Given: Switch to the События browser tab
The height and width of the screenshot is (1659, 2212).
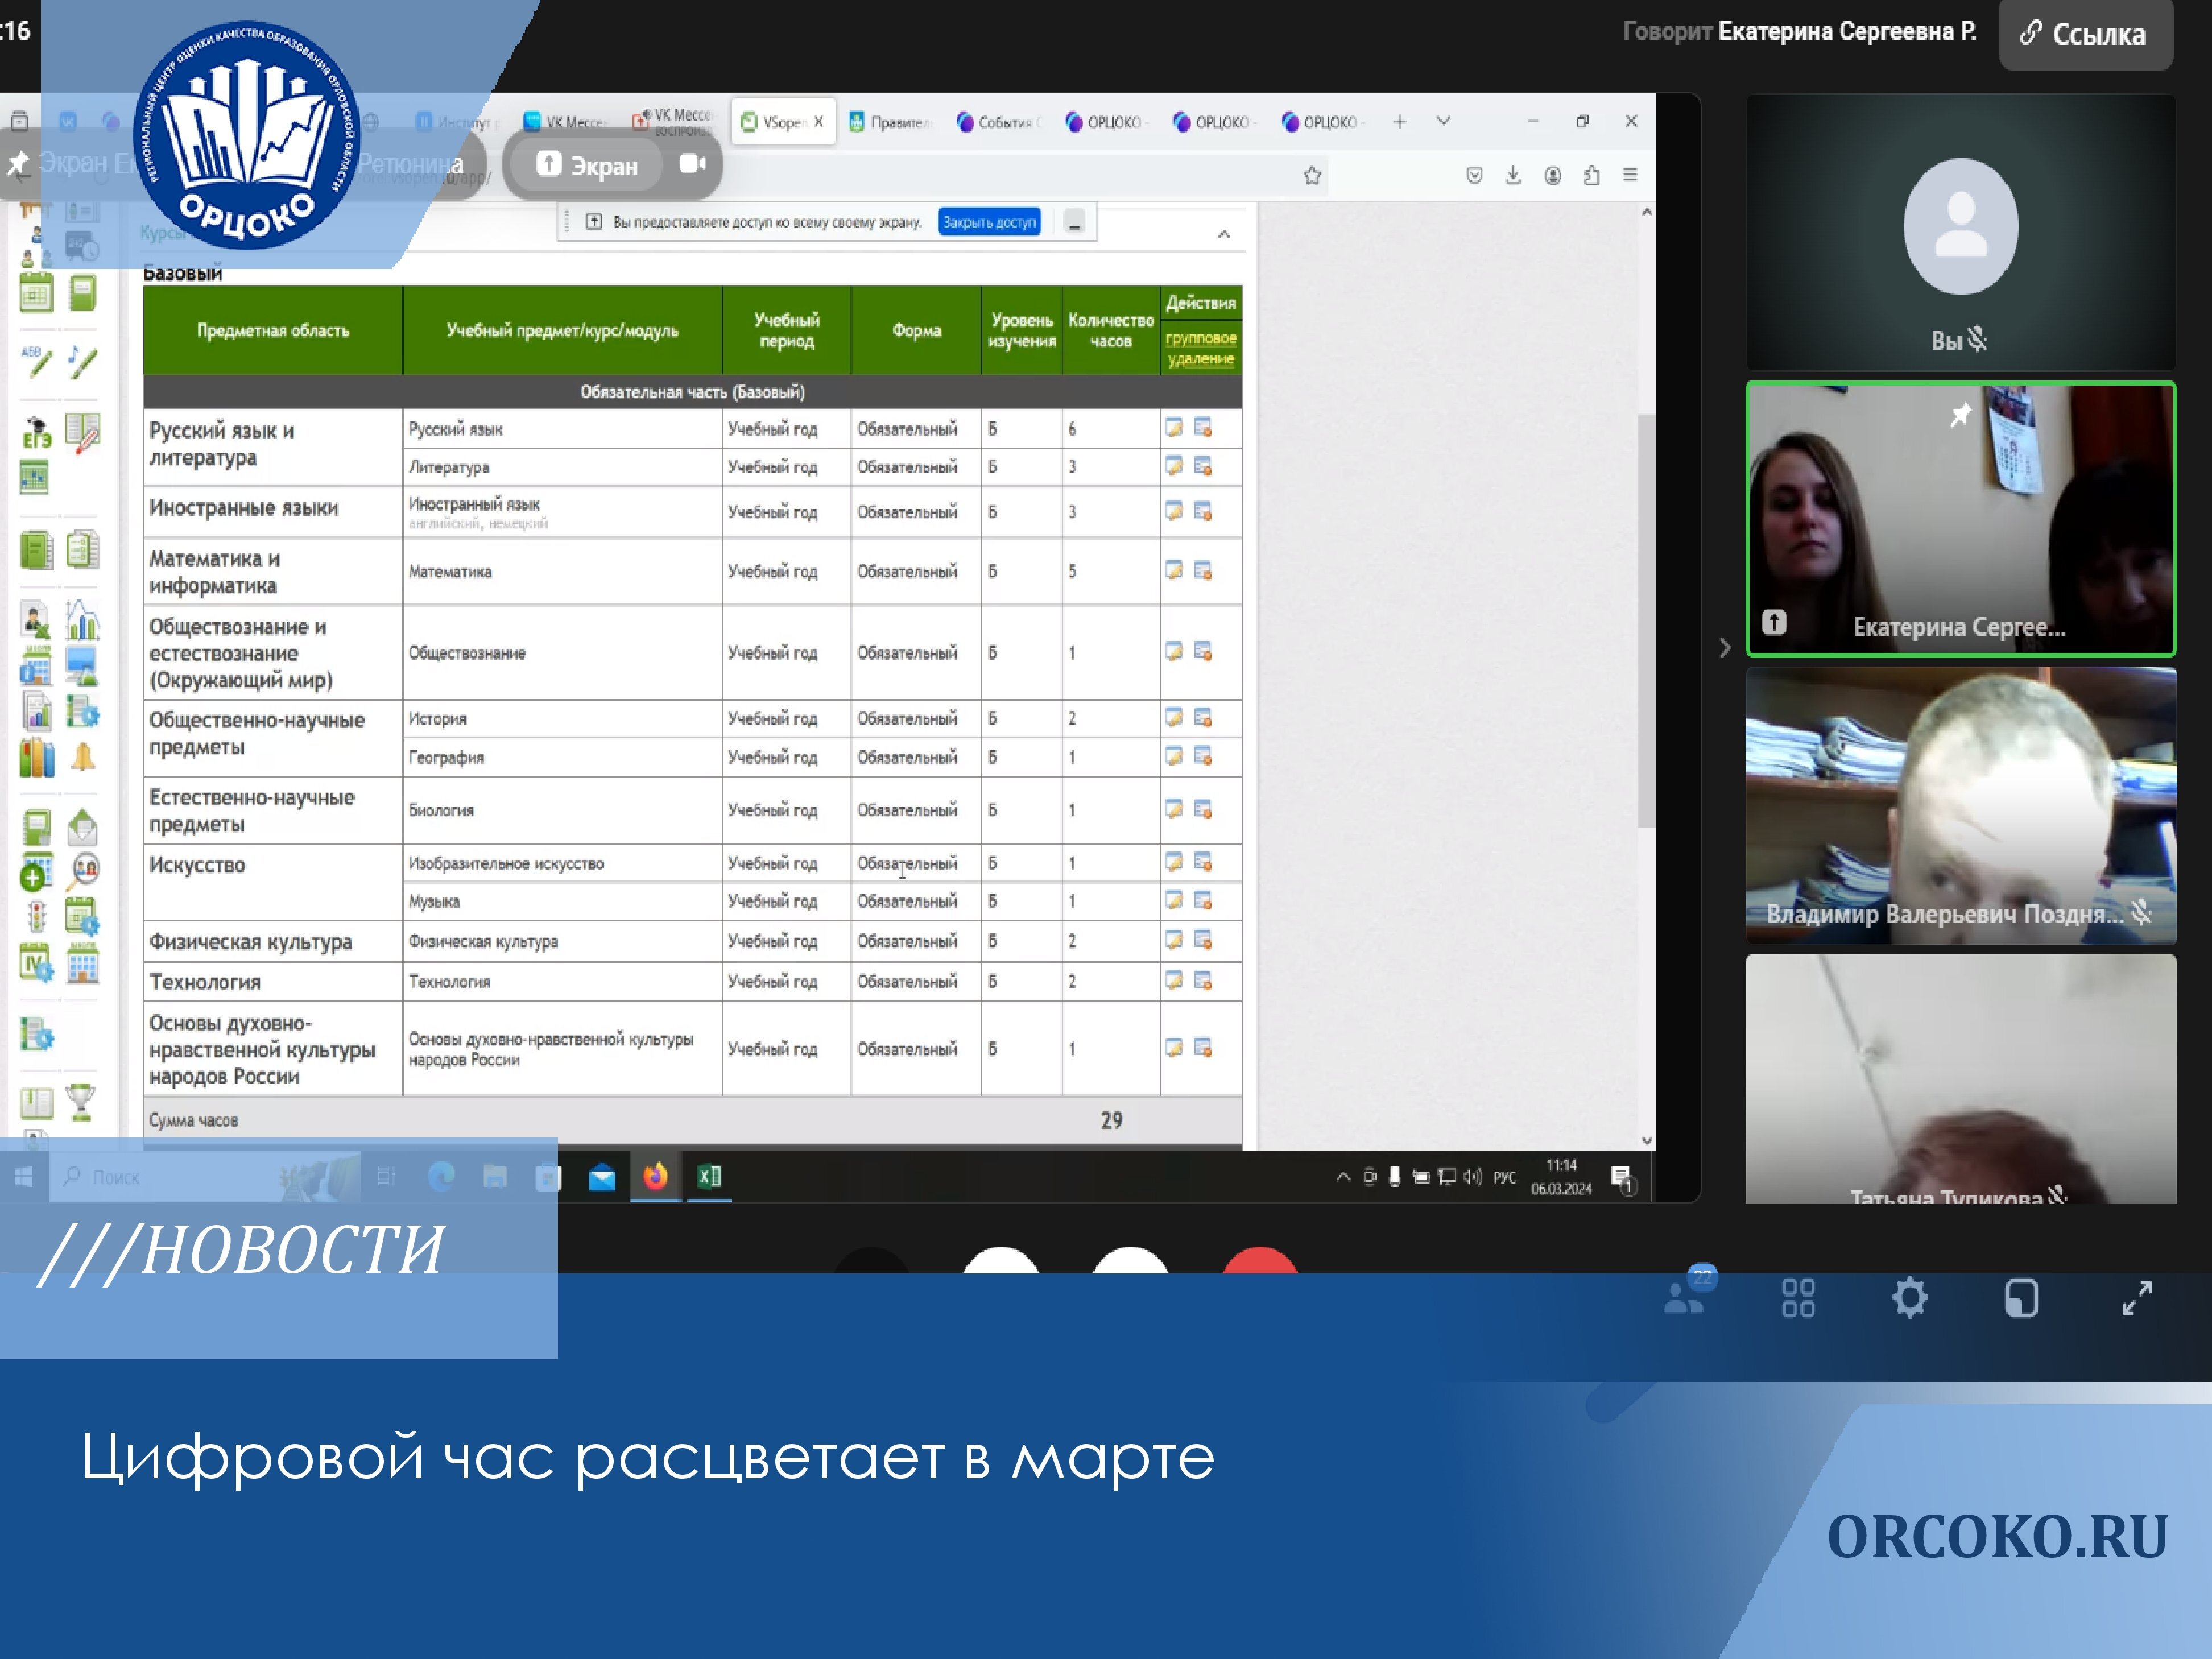Looking at the screenshot, I should 997,122.
